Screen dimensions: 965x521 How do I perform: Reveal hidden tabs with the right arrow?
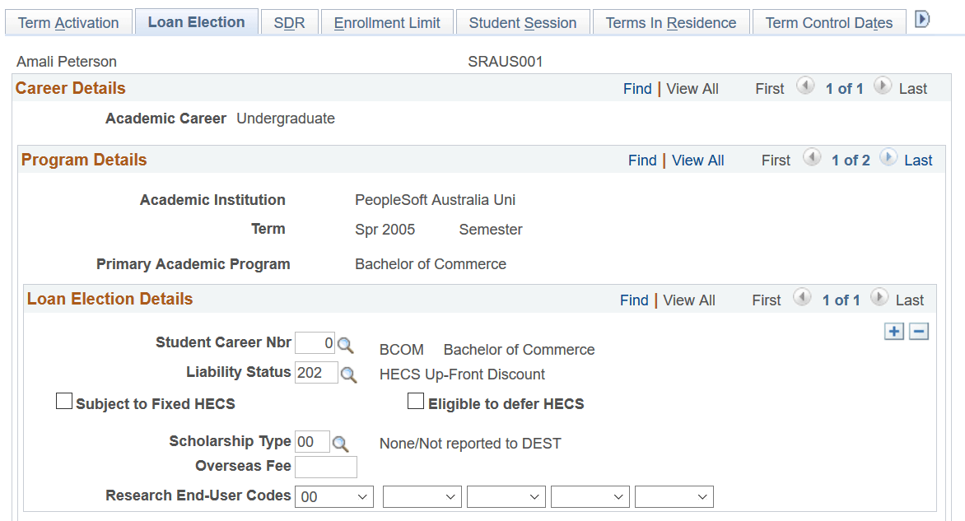pos(922,18)
